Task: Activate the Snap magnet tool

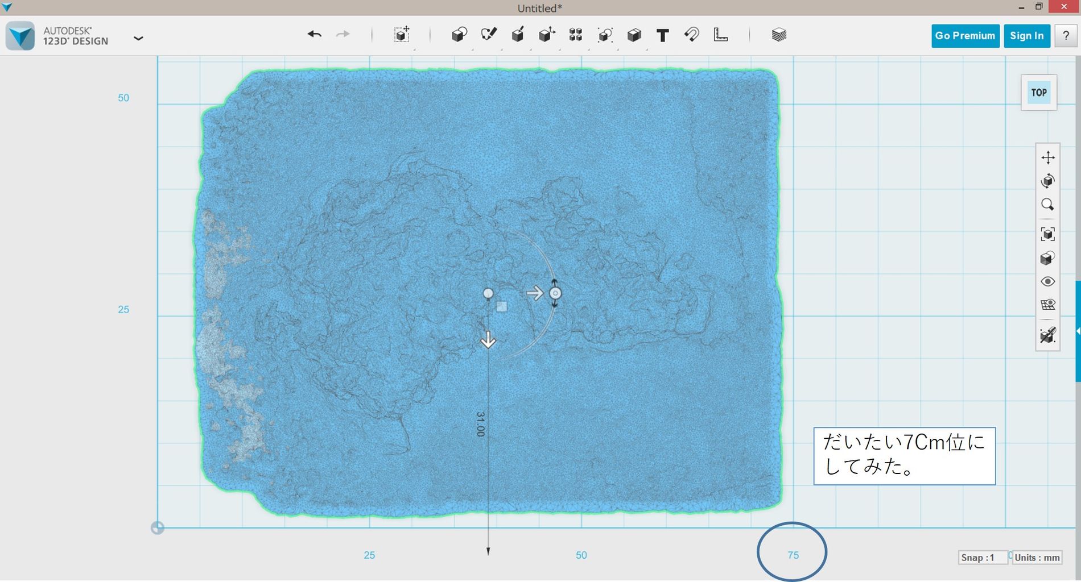Action: (x=691, y=35)
